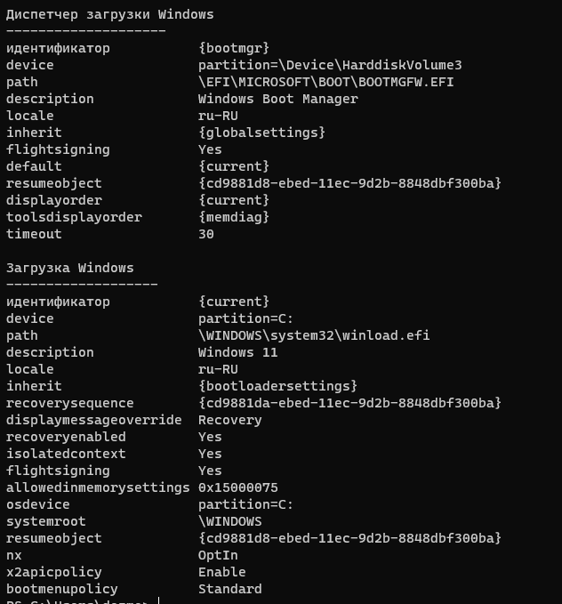The width and height of the screenshot is (562, 604).
Task: Click the "Загрузка Windows" section heading
Action: (x=70, y=268)
